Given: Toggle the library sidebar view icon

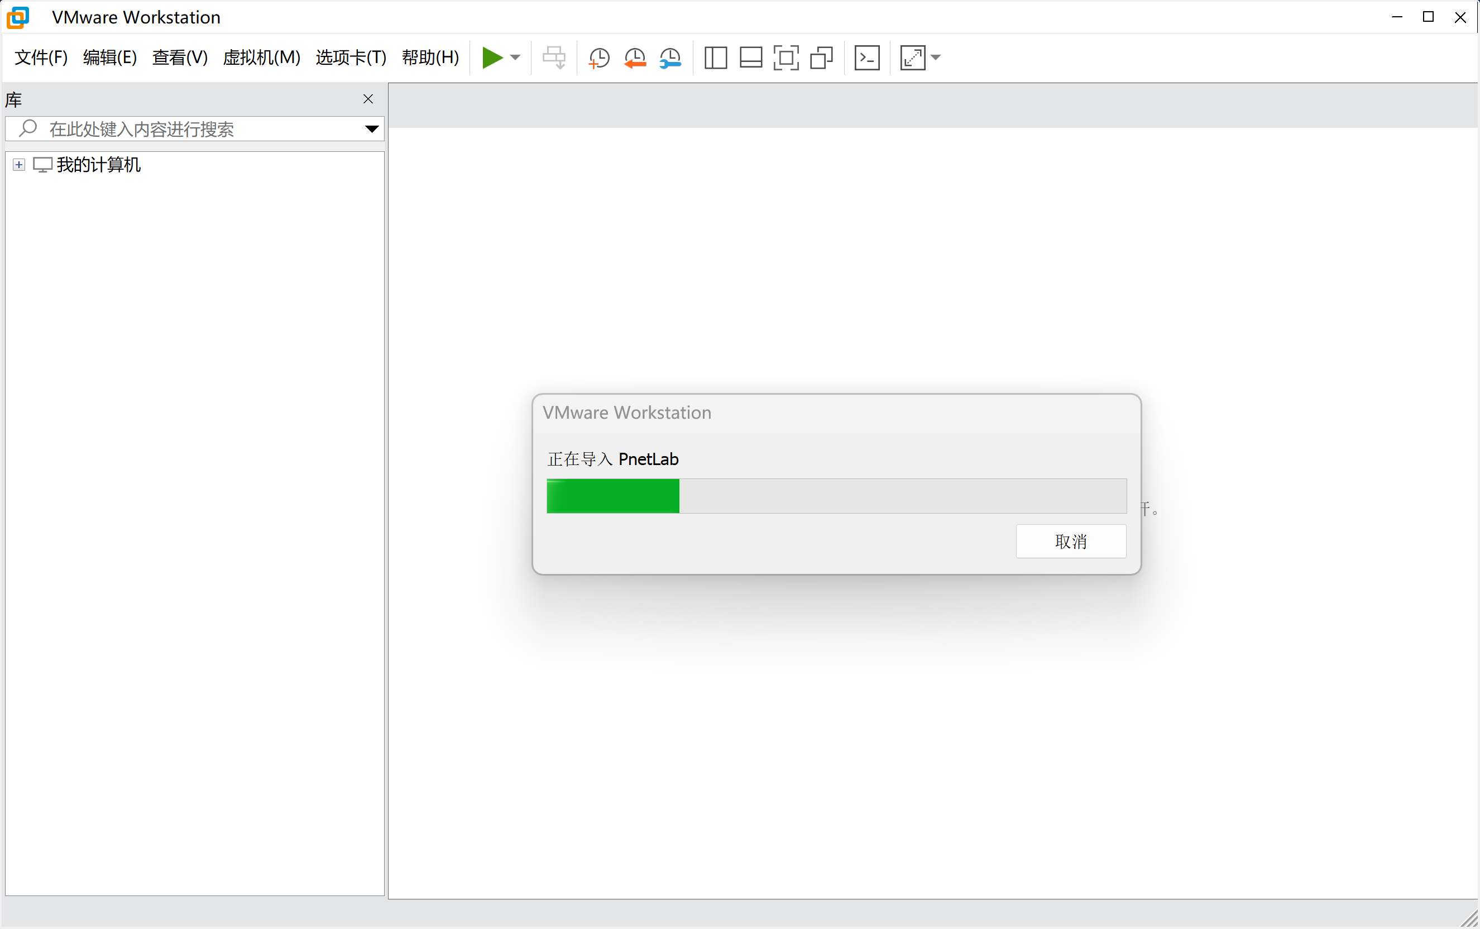Looking at the screenshot, I should click(x=716, y=58).
